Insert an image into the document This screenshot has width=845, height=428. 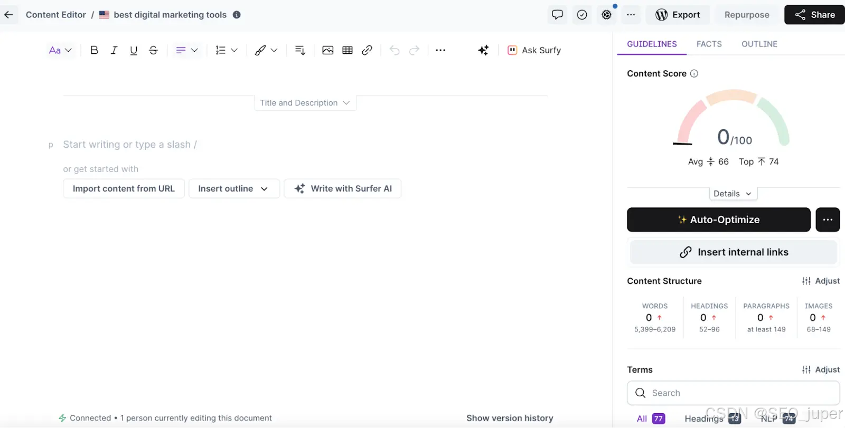coord(327,50)
